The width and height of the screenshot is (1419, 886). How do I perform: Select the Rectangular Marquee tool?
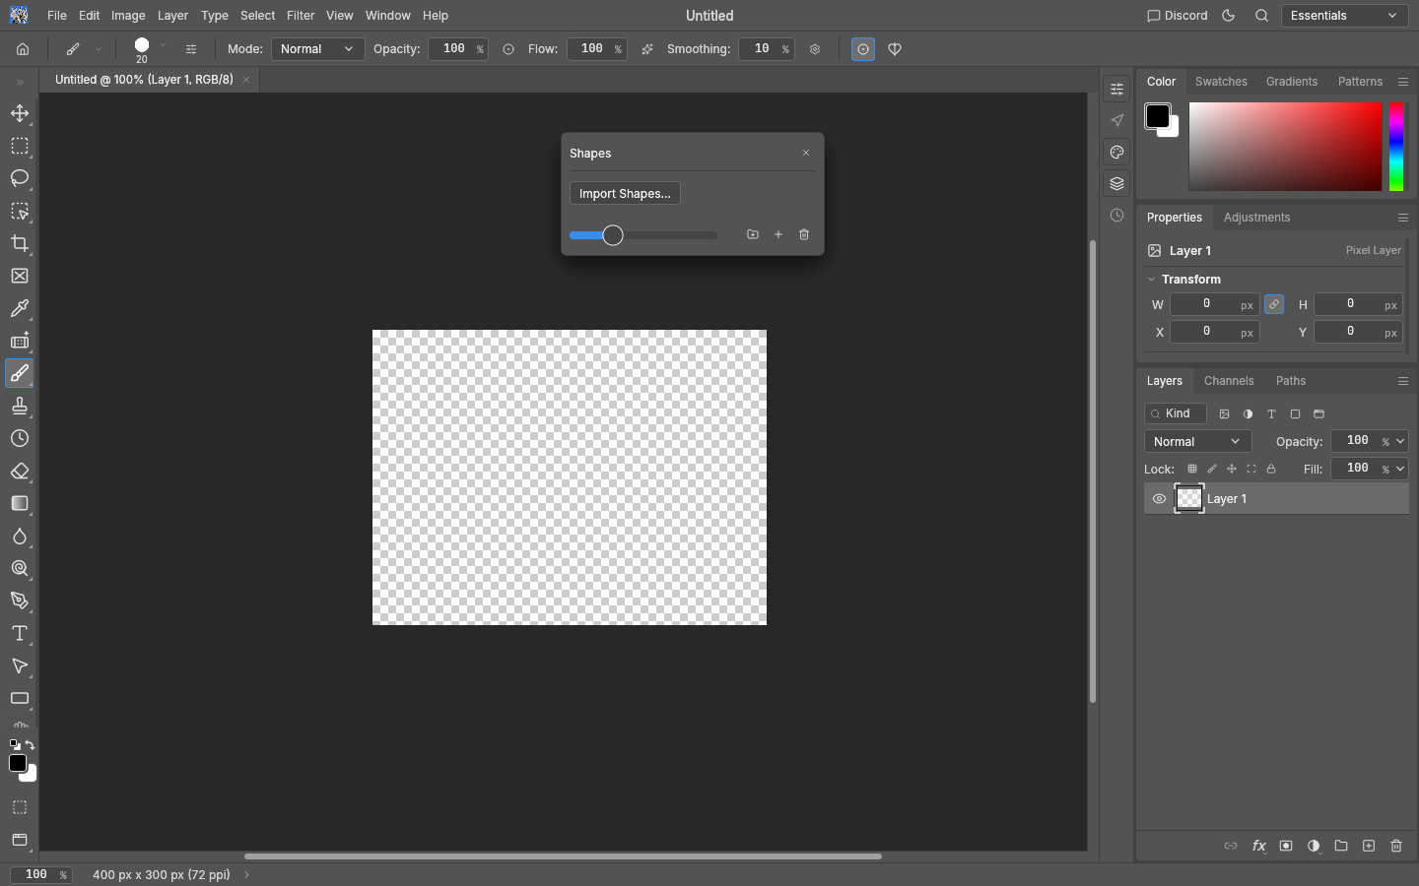coord(20,146)
